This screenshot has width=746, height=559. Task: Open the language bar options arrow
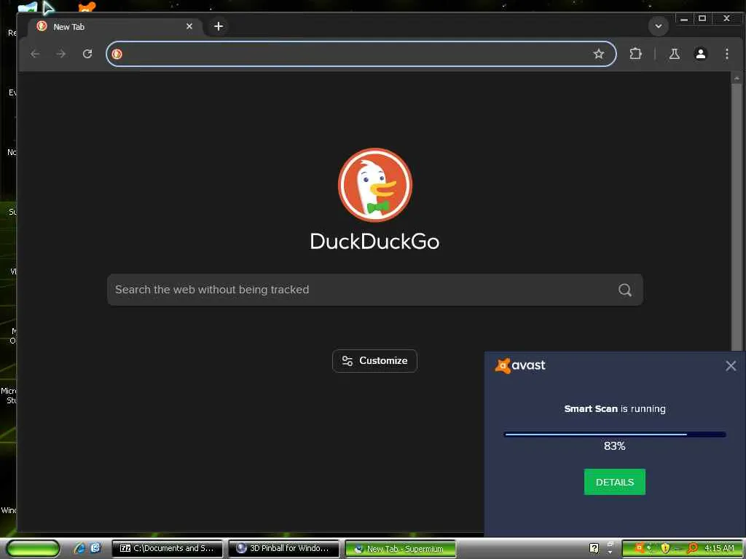click(610, 552)
